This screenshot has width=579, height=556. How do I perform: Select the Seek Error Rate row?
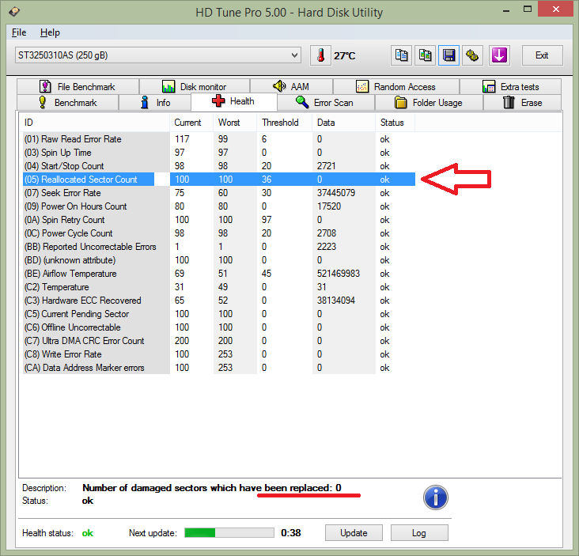[218, 193]
